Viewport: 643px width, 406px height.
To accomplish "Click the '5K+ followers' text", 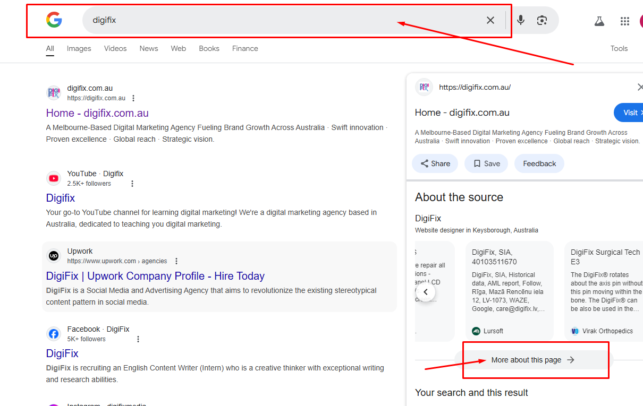I will [x=87, y=339].
